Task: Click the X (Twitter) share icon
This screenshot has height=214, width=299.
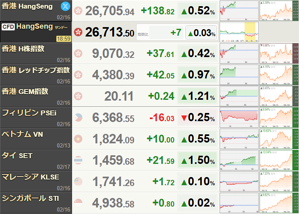Action: tap(65, 6)
